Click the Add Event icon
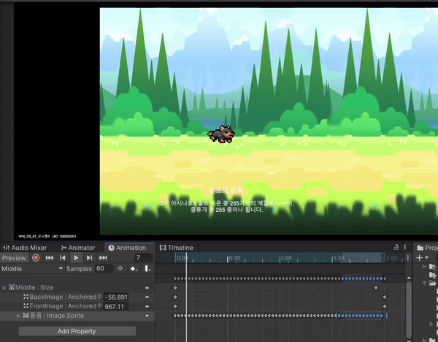 click(x=147, y=269)
